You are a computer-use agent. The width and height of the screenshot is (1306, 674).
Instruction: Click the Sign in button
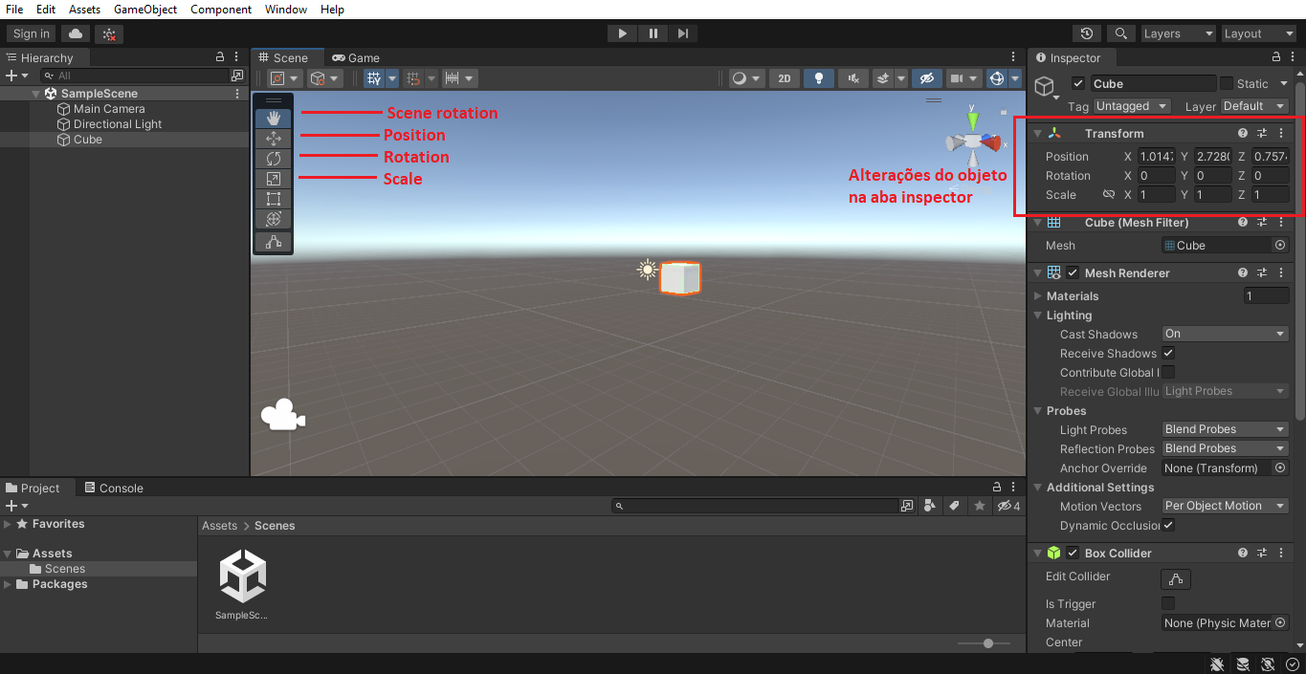30,33
